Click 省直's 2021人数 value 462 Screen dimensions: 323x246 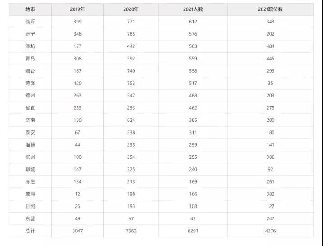(x=193, y=108)
